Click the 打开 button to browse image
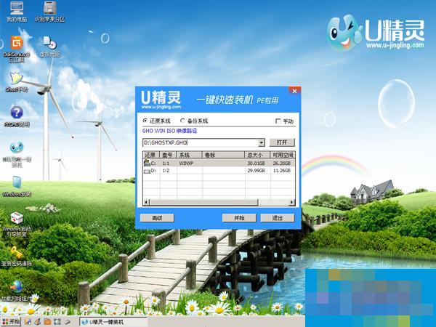 coord(282,142)
